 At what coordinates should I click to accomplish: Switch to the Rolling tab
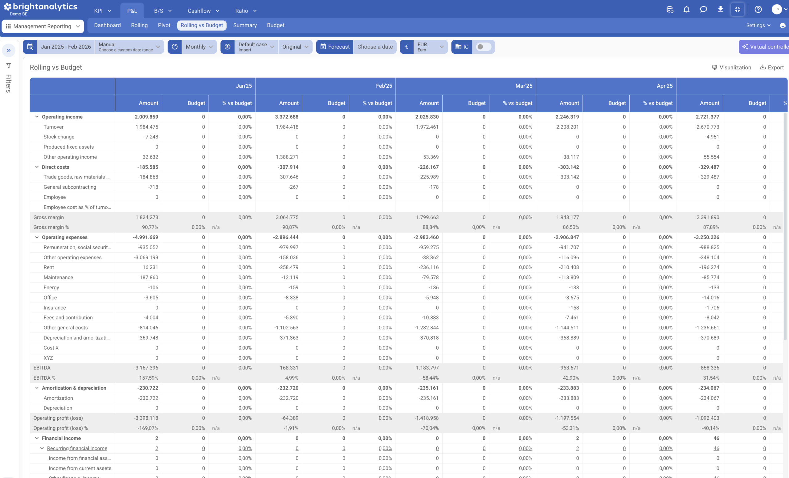click(x=139, y=25)
